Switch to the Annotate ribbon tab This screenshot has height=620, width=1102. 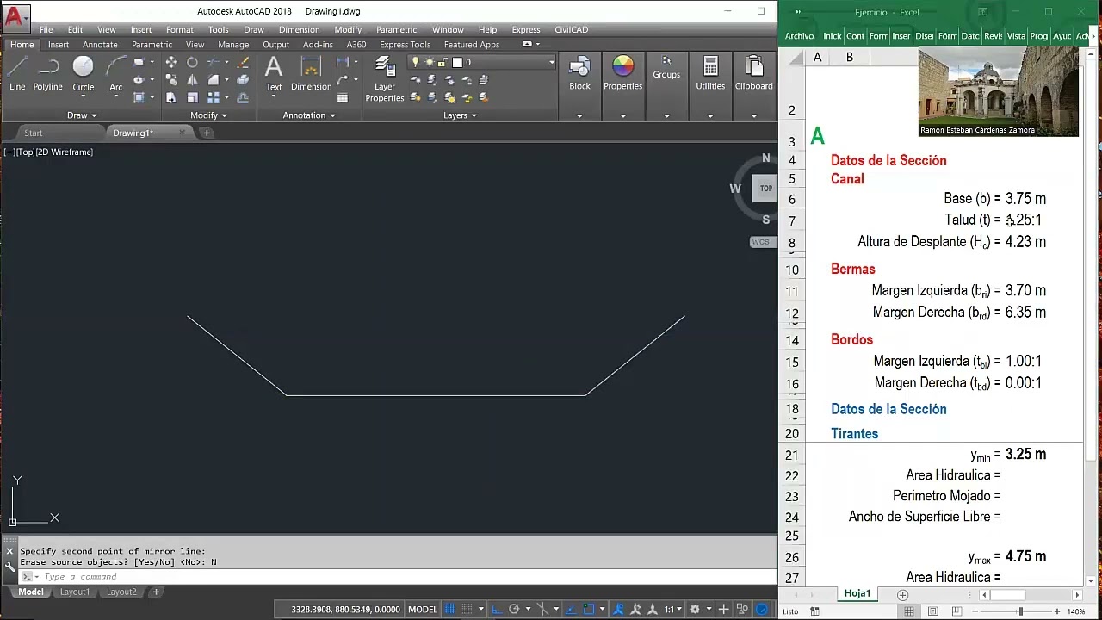(100, 45)
